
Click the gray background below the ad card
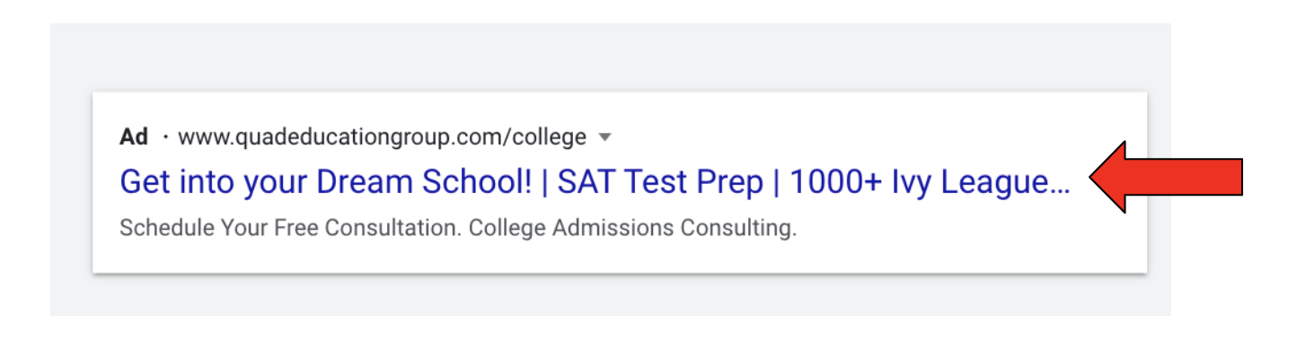coord(611,294)
